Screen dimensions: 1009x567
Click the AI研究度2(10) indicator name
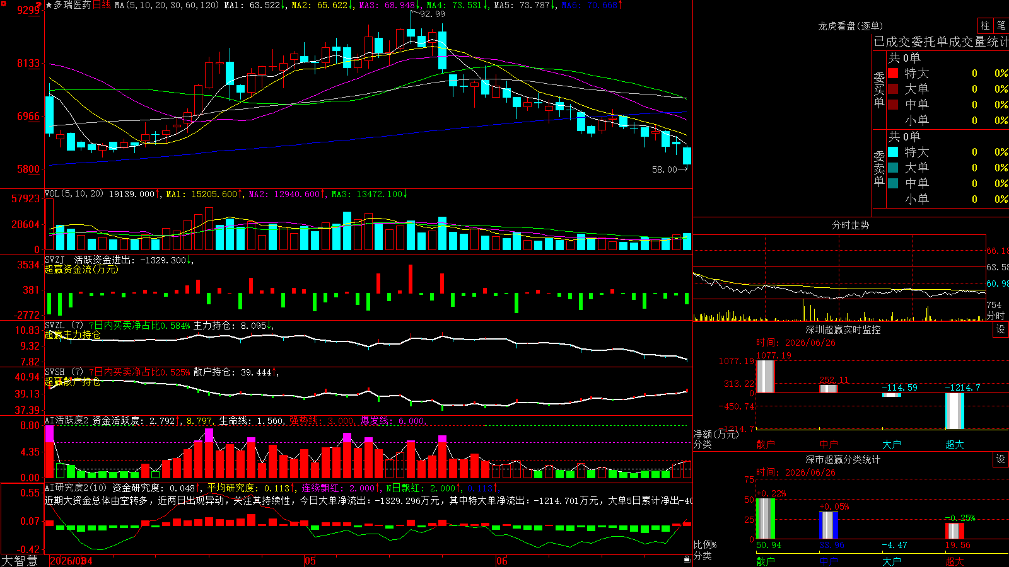coord(76,488)
